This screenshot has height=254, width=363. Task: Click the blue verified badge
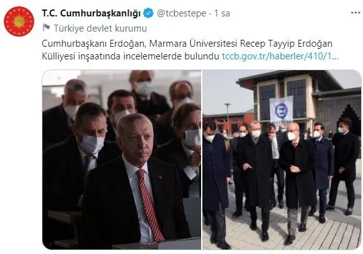point(149,13)
